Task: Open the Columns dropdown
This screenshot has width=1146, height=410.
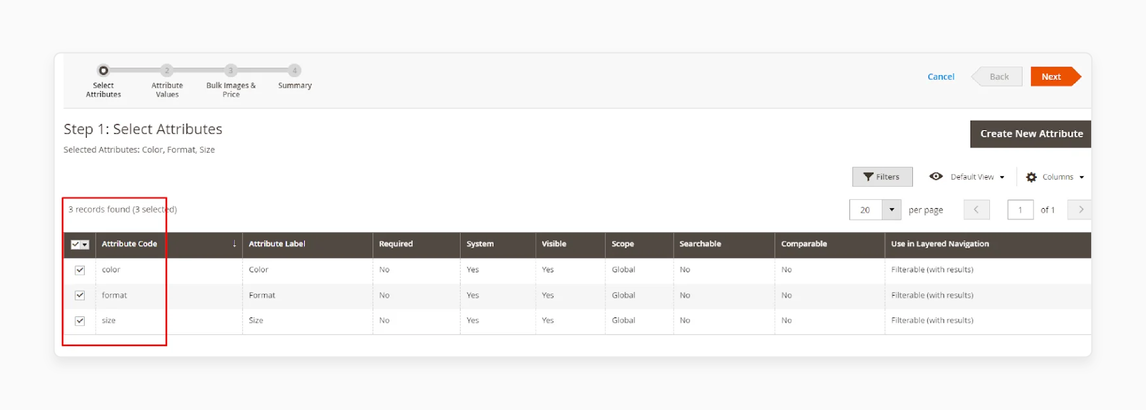Action: click(1055, 177)
